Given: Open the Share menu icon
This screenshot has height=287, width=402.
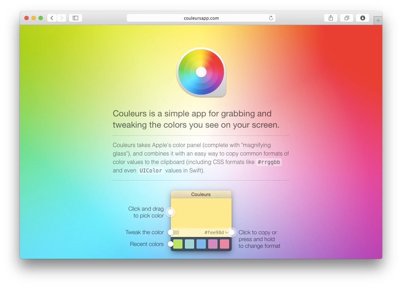Looking at the screenshot, I should point(331,18).
